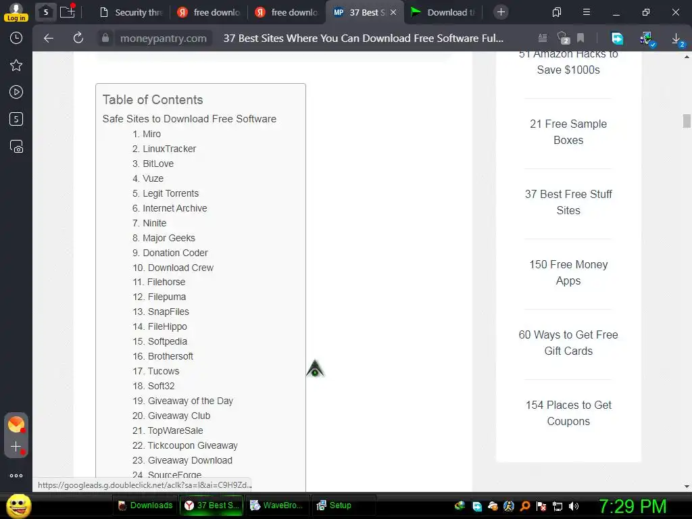Enable reader mode icon
692x519 pixels.
click(543, 39)
